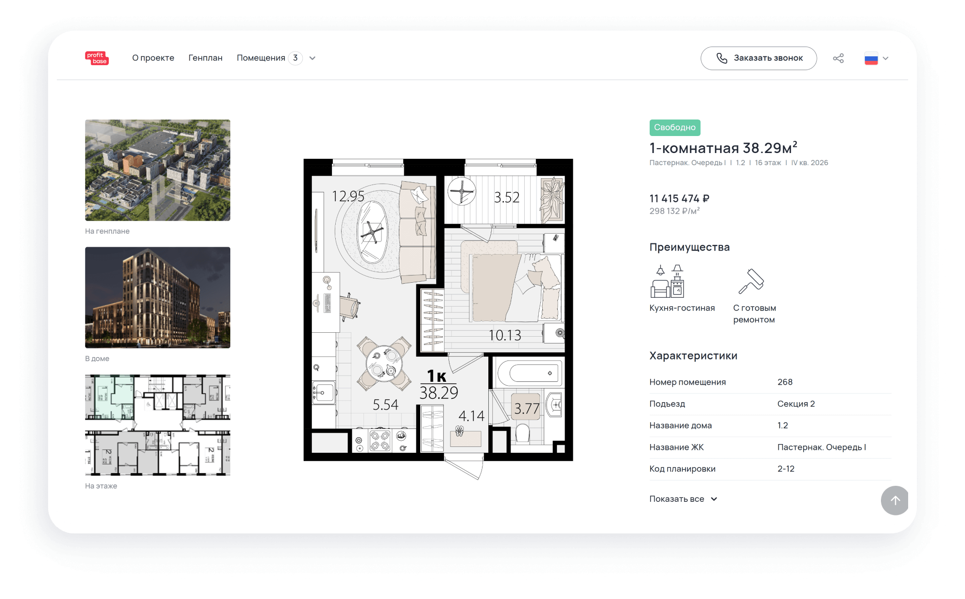Click the Russian flag language icon

tap(871, 58)
